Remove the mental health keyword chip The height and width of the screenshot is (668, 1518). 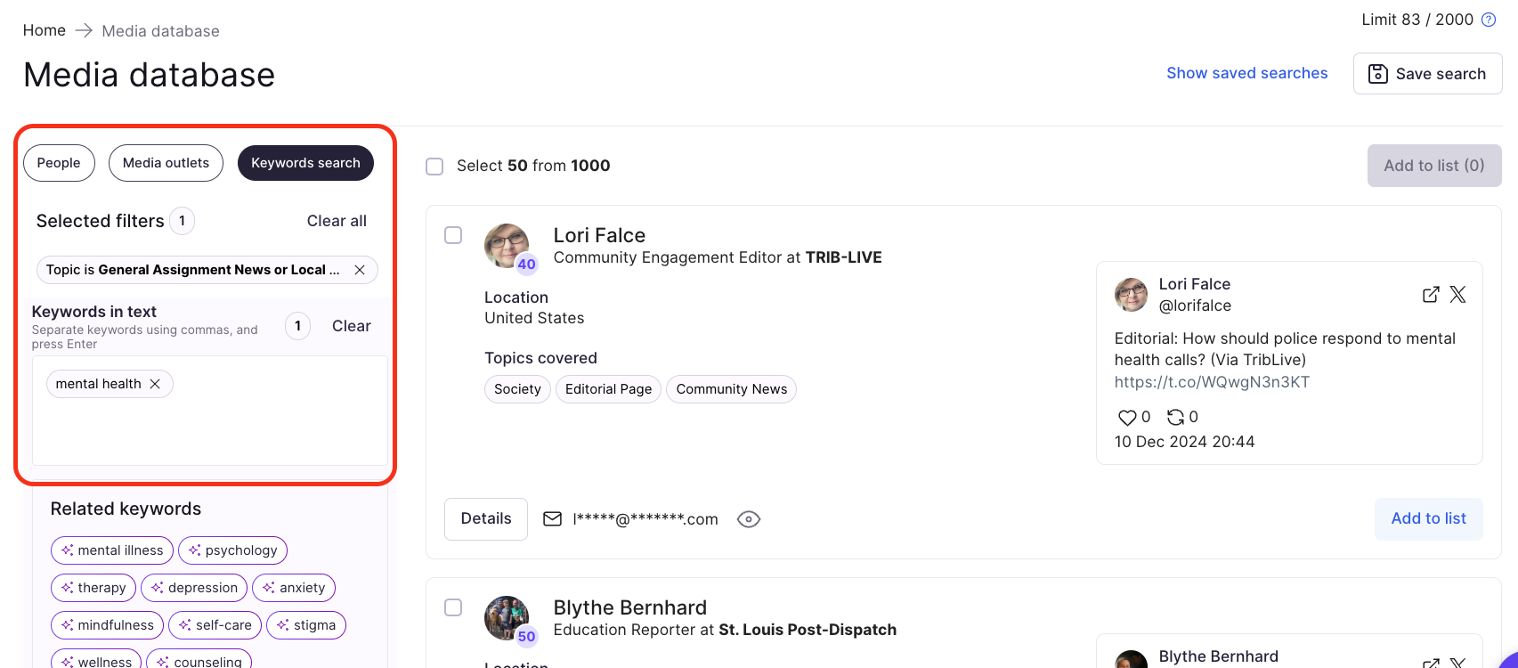[x=155, y=384]
